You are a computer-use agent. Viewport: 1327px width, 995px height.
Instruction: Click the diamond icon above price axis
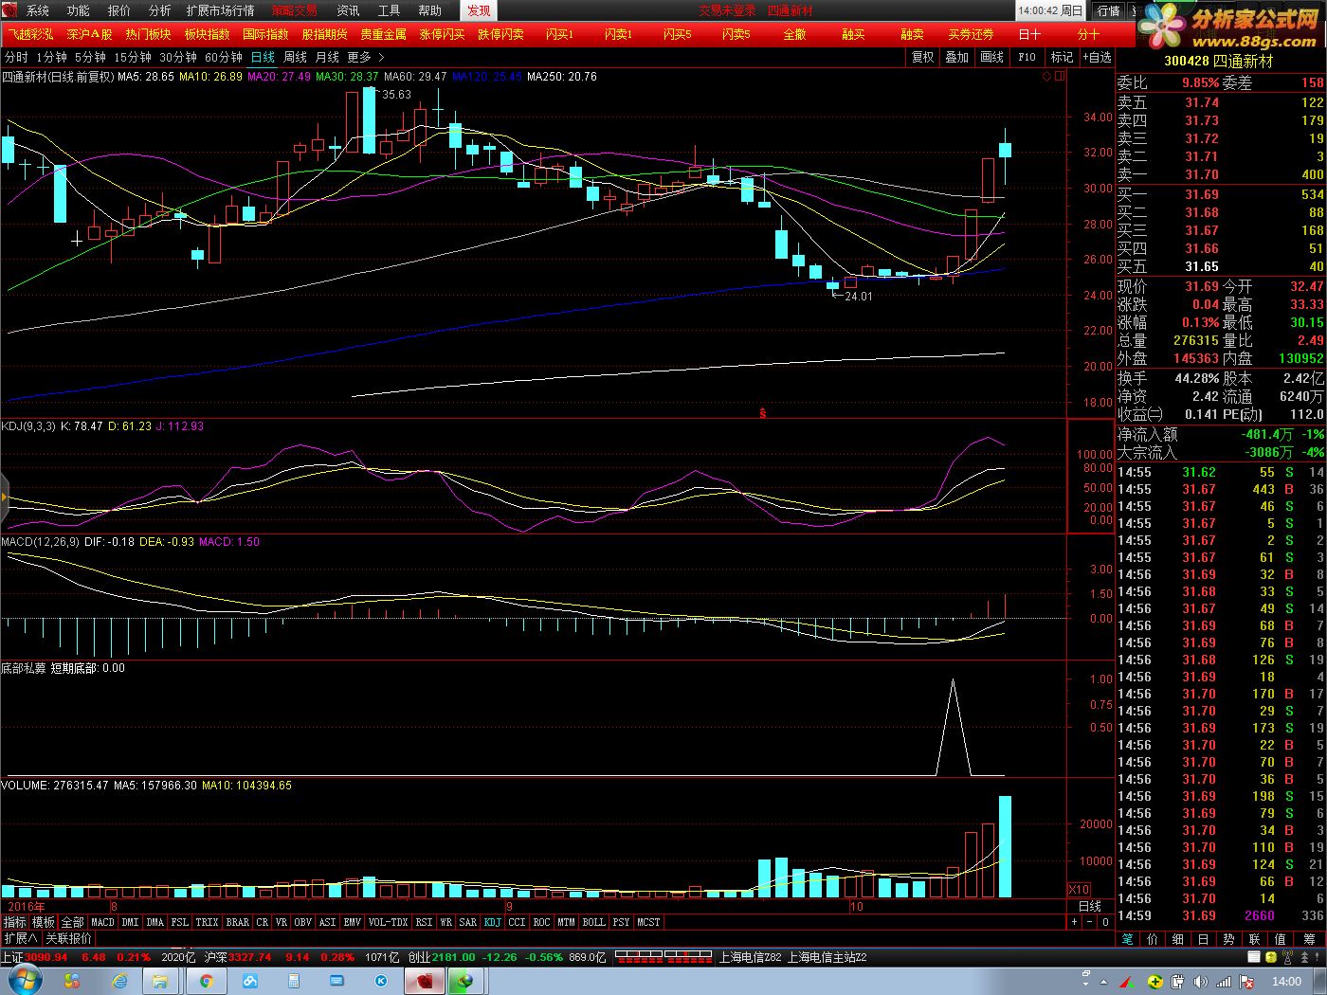[x=1046, y=76]
